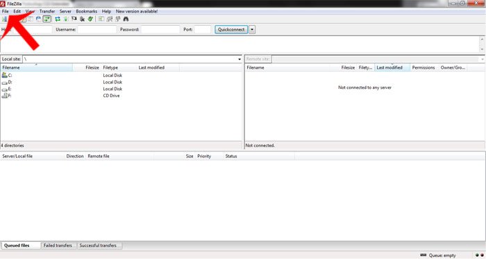This screenshot has height=259, width=486.
Task: Switch to the Successful transfers tab
Action: (99, 245)
